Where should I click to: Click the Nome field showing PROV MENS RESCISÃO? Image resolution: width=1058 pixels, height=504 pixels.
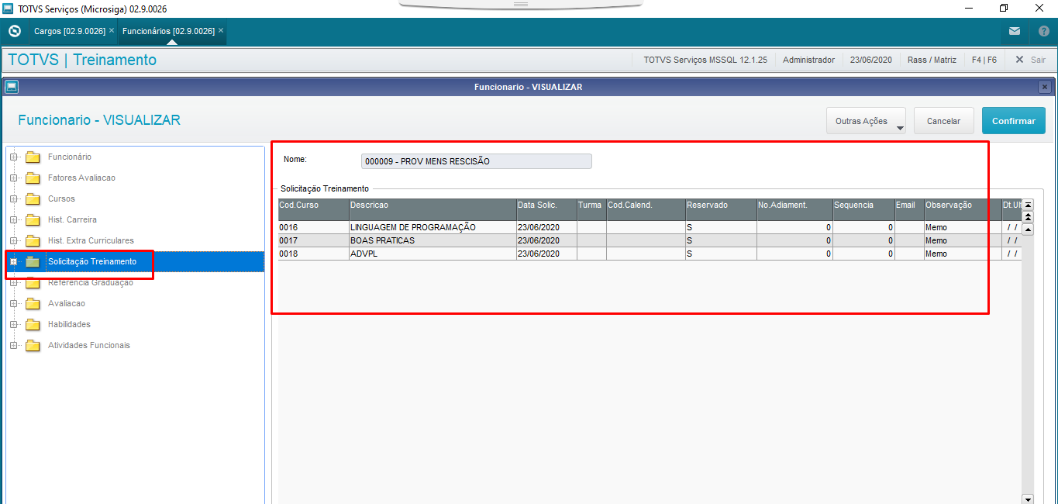(x=477, y=161)
